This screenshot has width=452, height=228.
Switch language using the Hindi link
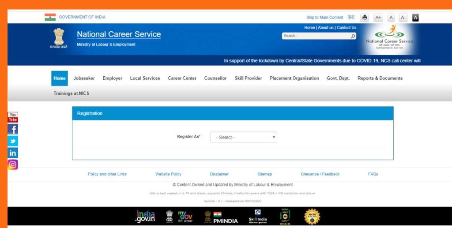pyautogui.click(x=351, y=18)
